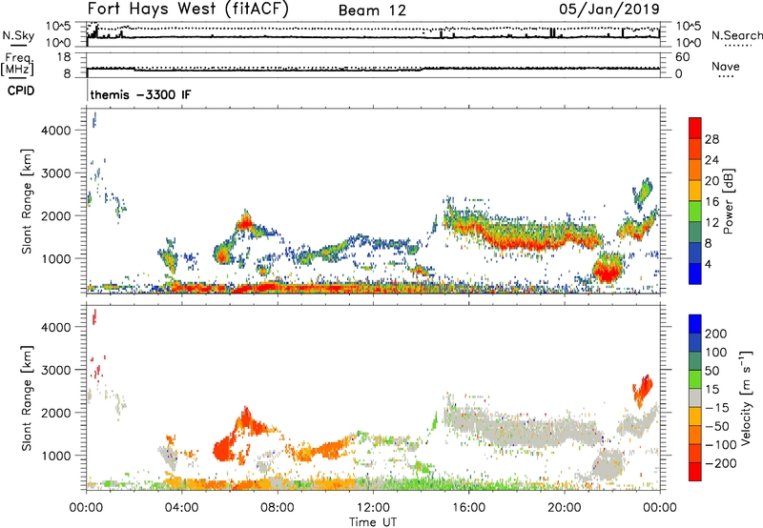Click the 'Freq. [MHz]' axis label

(x=17, y=64)
